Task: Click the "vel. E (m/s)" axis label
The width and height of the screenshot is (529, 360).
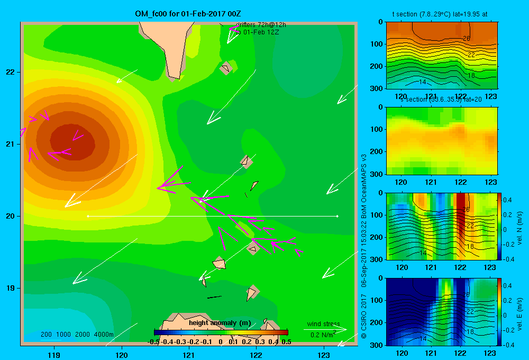Action: pyautogui.click(x=520, y=313)
